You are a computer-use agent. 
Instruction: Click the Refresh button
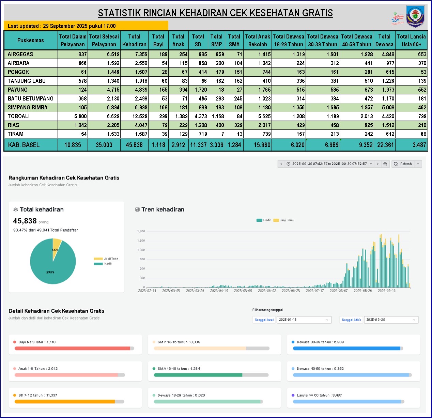403,164
